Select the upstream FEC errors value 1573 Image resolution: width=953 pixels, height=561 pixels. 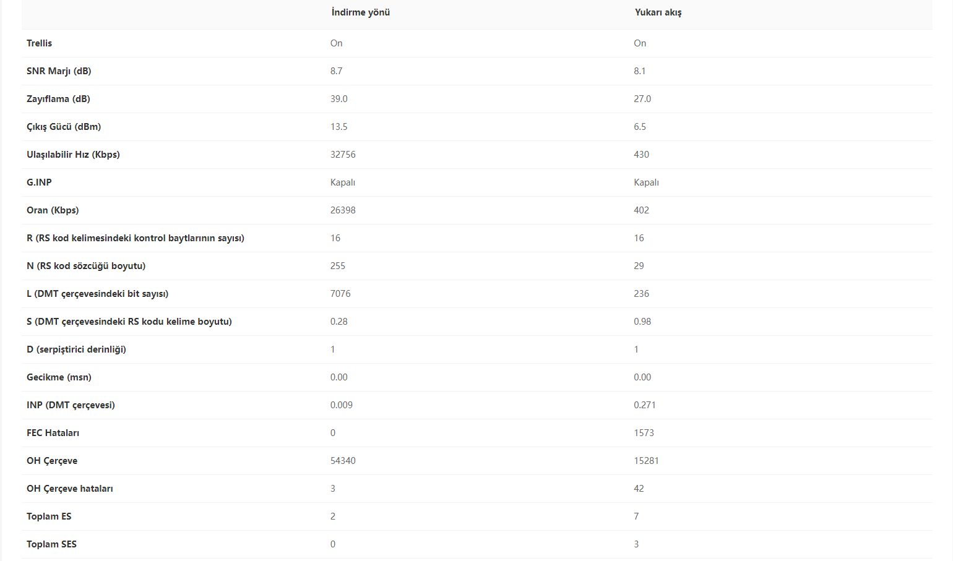[644, 433]
